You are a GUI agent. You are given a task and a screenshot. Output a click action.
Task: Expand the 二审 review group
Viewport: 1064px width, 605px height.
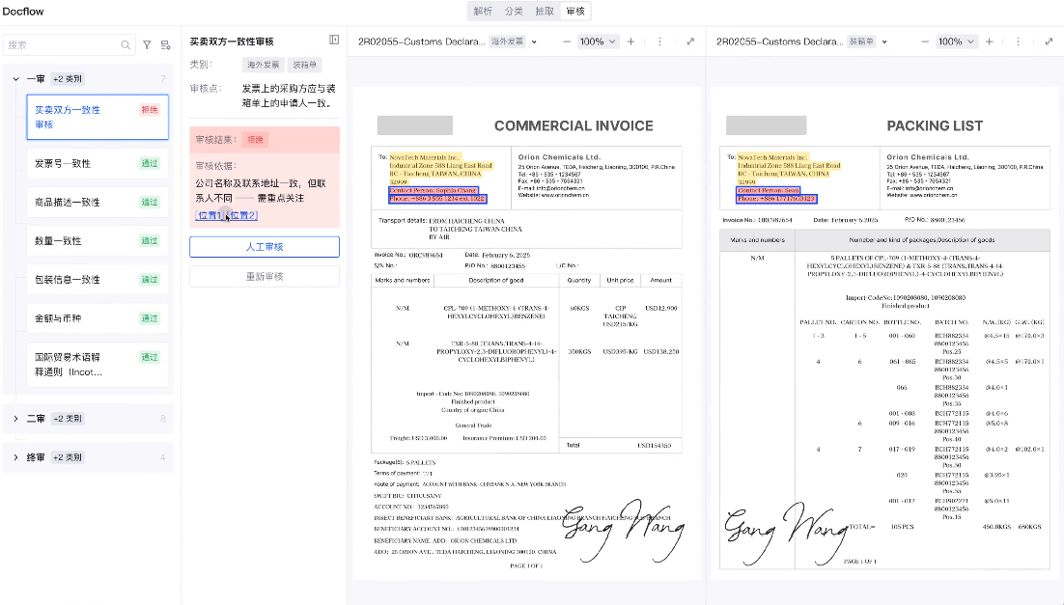click(x=16, y=419)
